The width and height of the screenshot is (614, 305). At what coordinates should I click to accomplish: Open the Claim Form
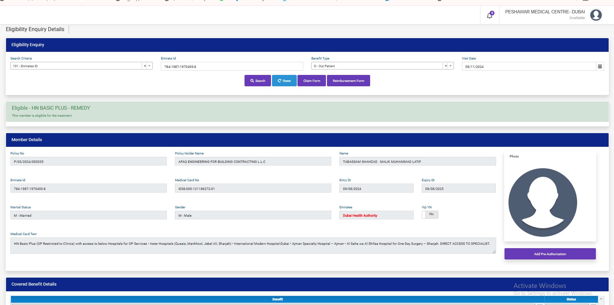point(312,81)
